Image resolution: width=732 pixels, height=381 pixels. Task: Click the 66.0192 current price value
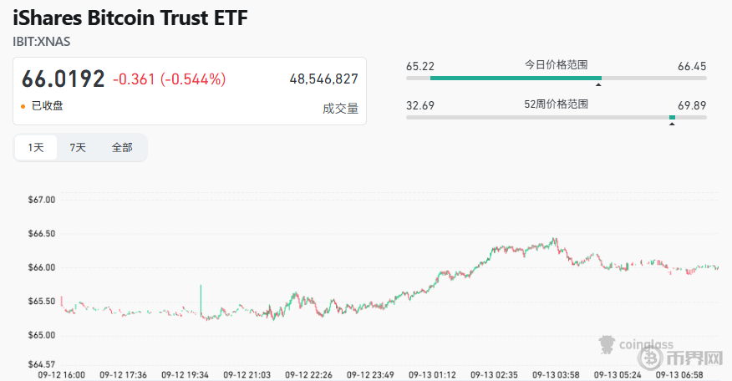click(64, 79)
